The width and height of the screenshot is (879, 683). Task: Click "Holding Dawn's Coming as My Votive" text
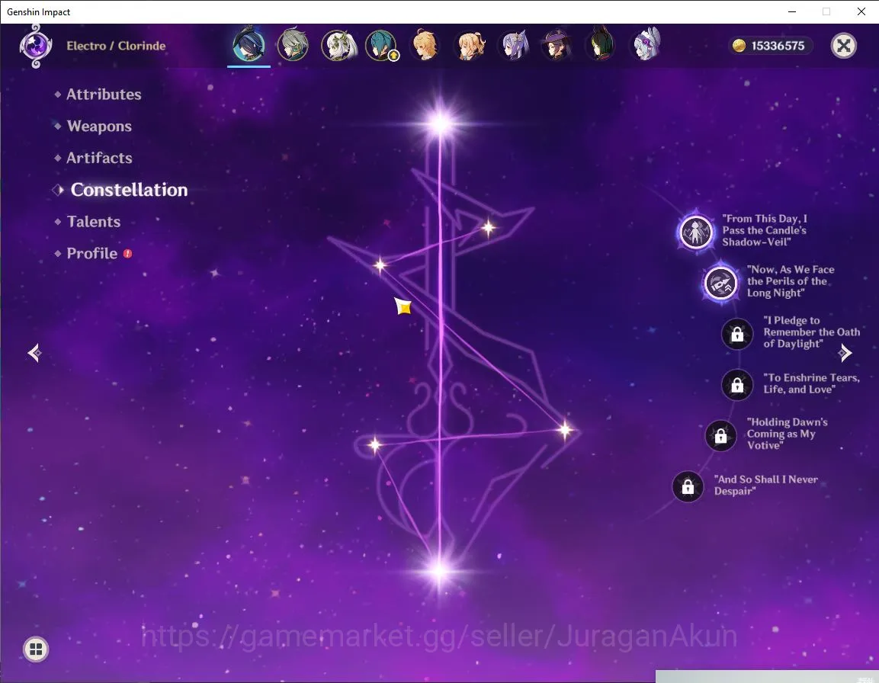pos(787,434)
